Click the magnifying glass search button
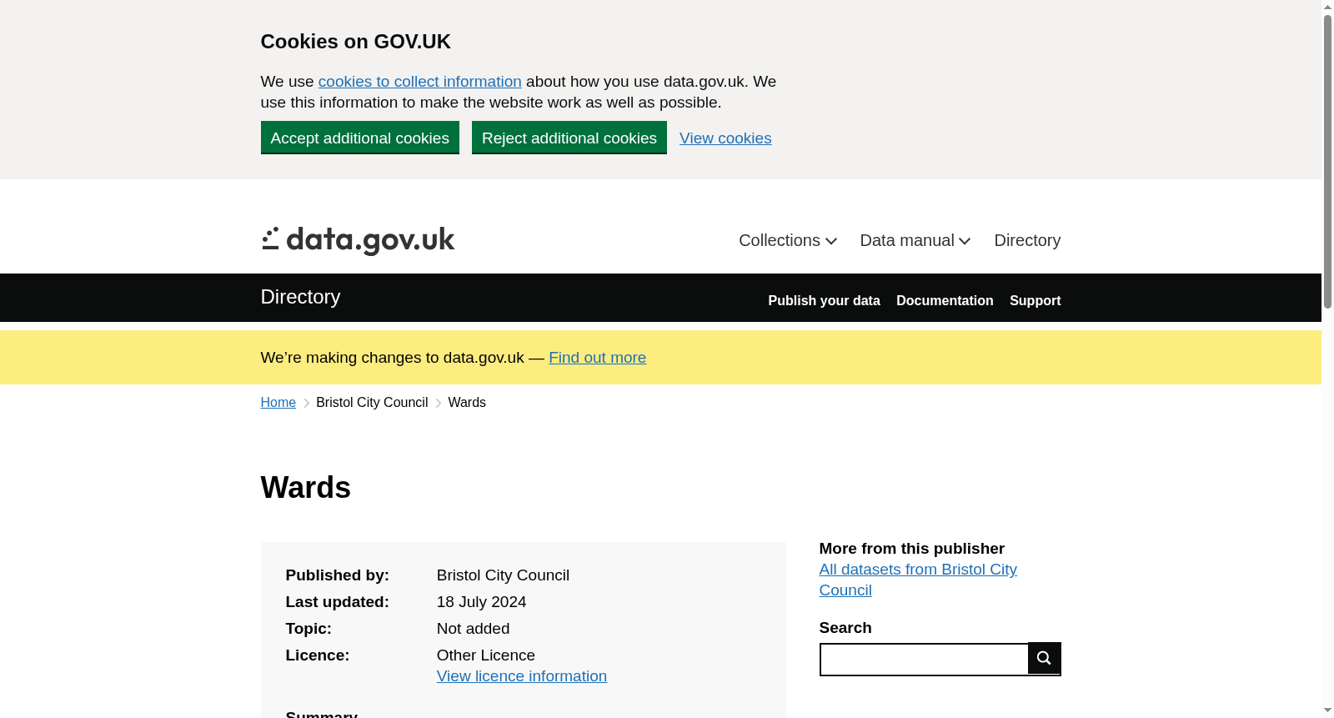This screenshot has height=718, width=1334. pos(1044,658)
